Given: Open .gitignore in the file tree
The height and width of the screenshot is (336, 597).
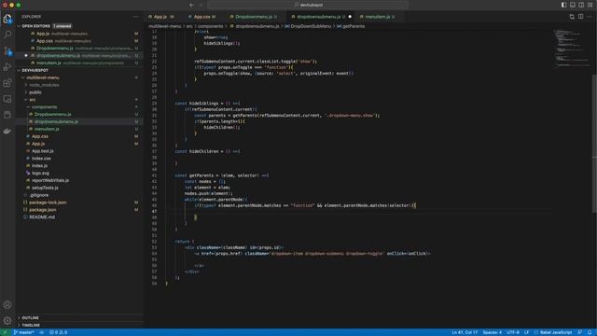Looking at the screenshot, I should point(39,195).
